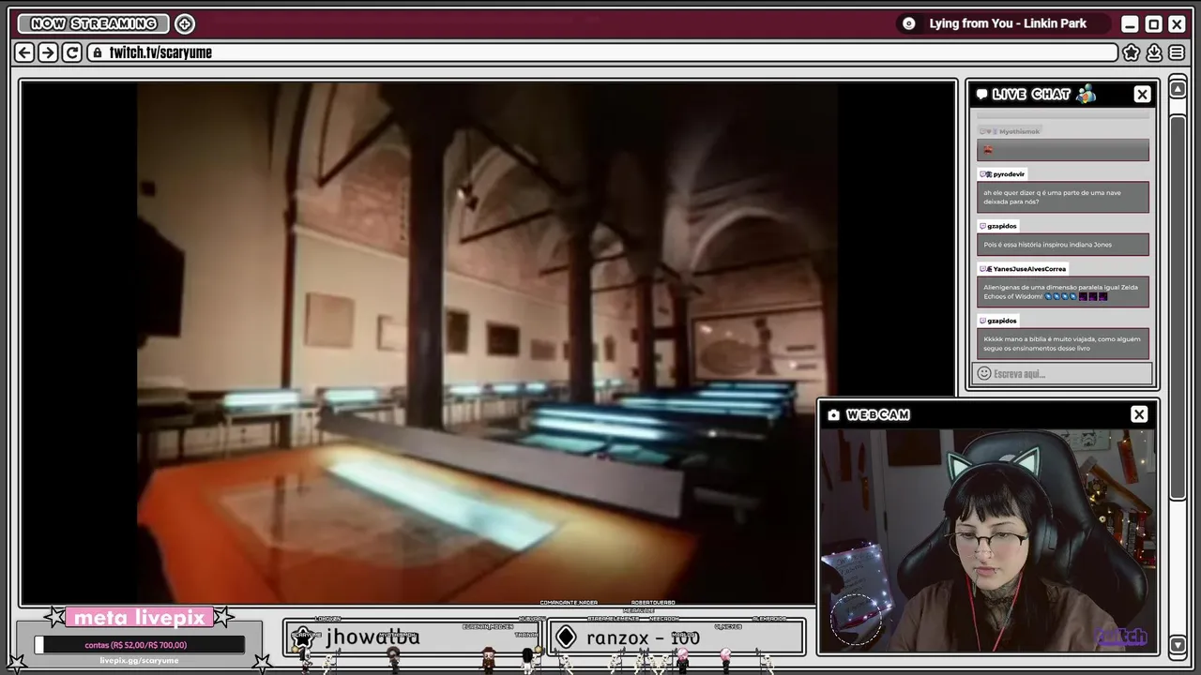Click username Myothismok in chat
This screenshot has height=675, width=1201.
tap(1019, 132)
